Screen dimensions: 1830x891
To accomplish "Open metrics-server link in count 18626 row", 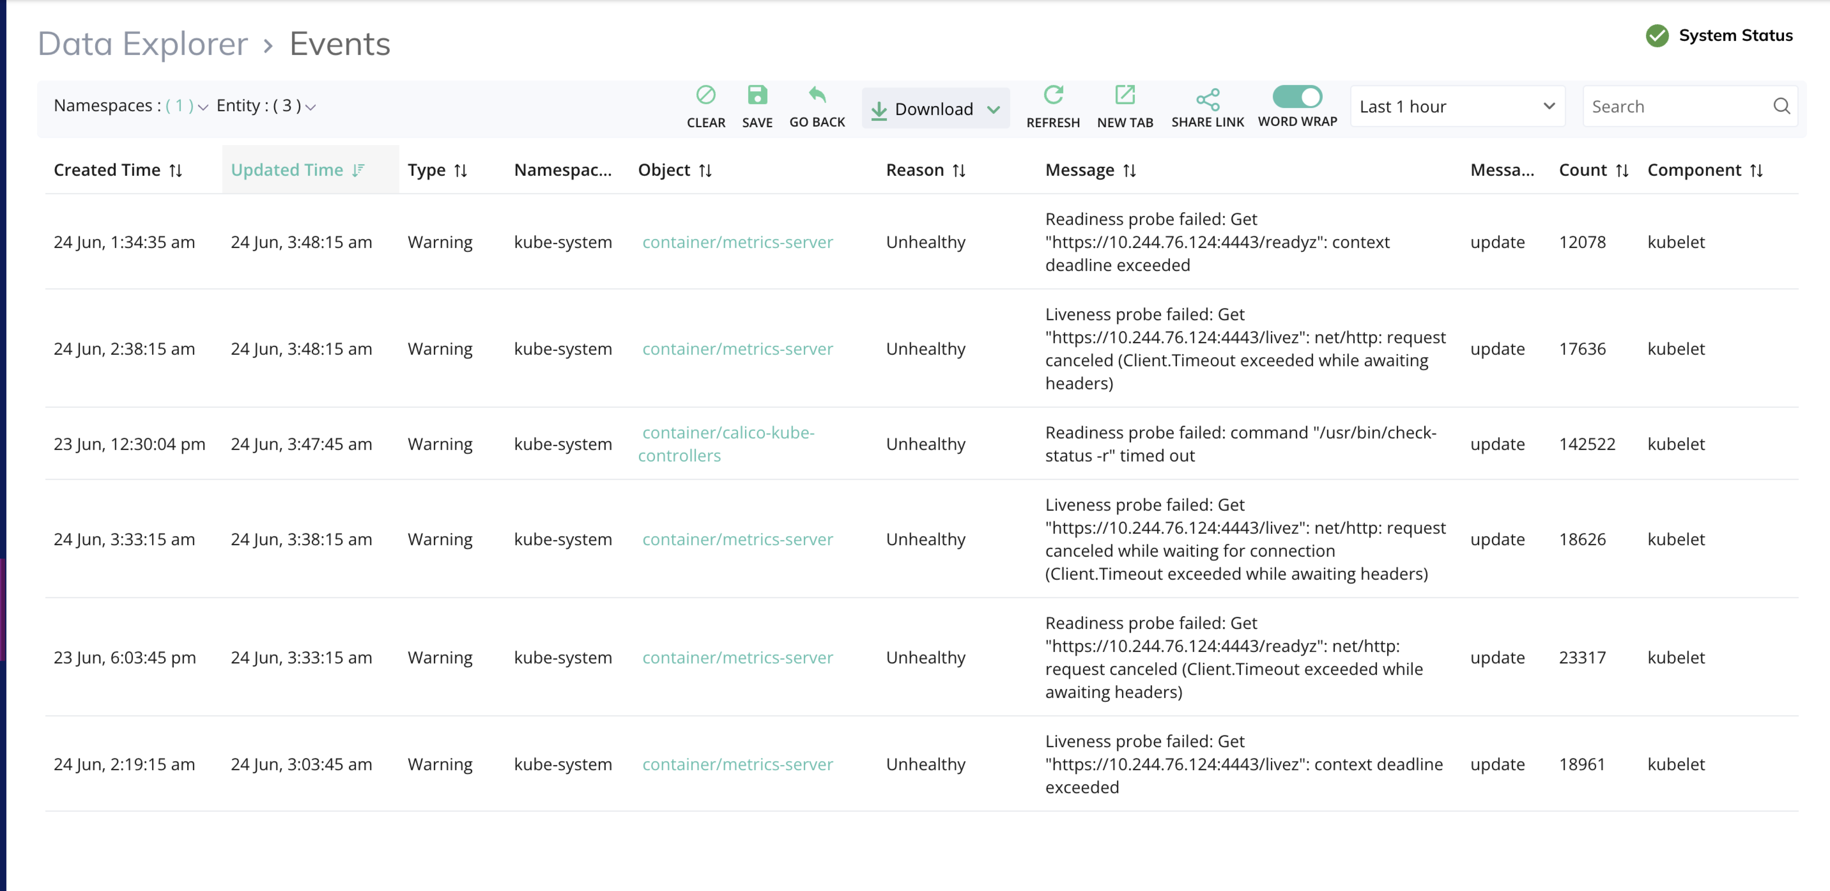I will tap(737, 539).
